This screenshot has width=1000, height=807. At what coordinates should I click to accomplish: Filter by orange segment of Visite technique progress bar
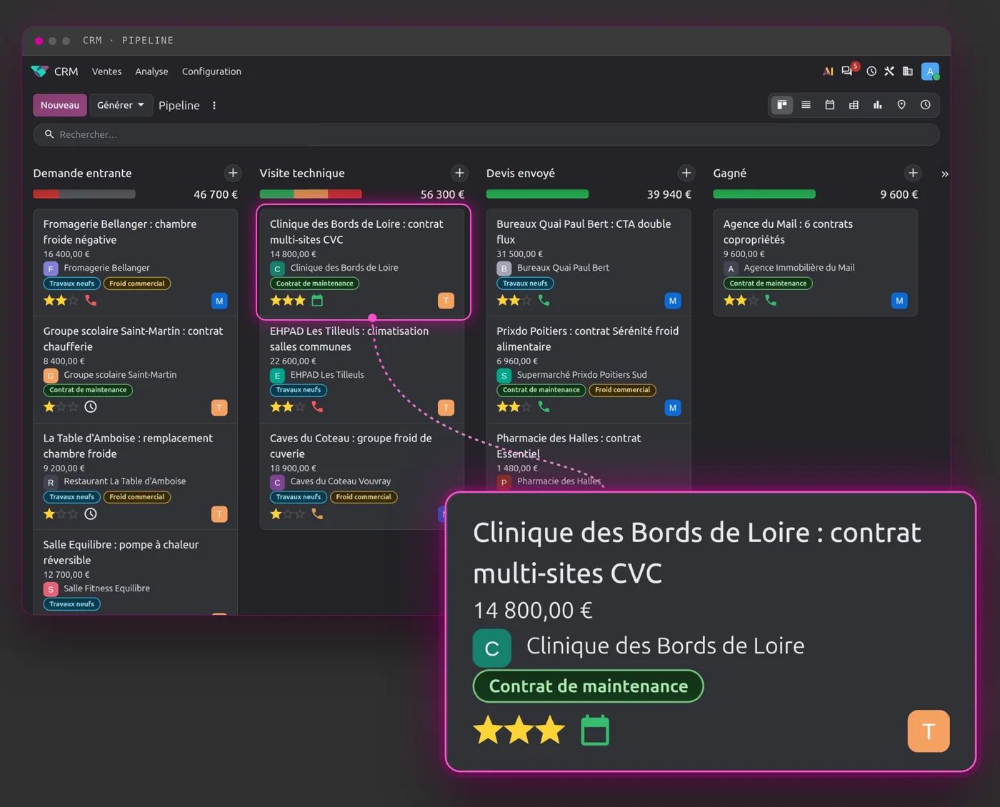point(311,194)
